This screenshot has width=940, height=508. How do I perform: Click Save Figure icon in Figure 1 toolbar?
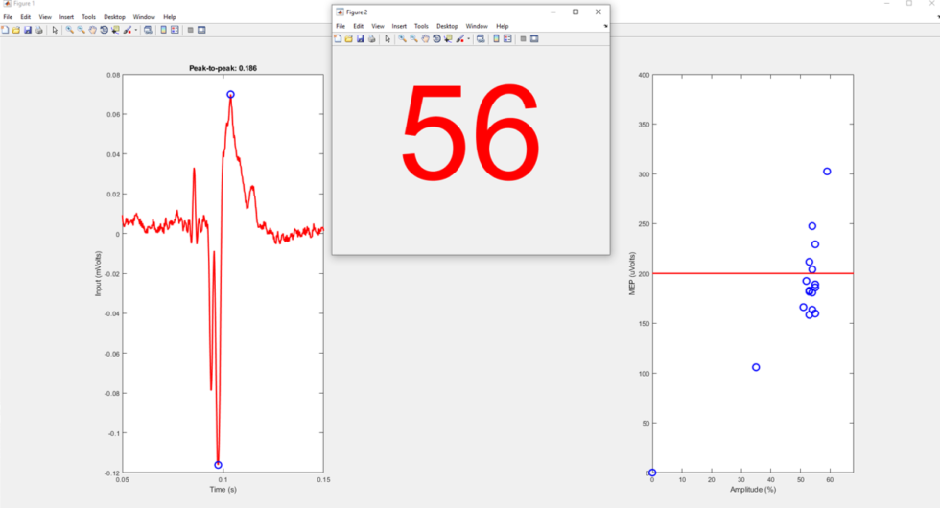coord(28,30)
